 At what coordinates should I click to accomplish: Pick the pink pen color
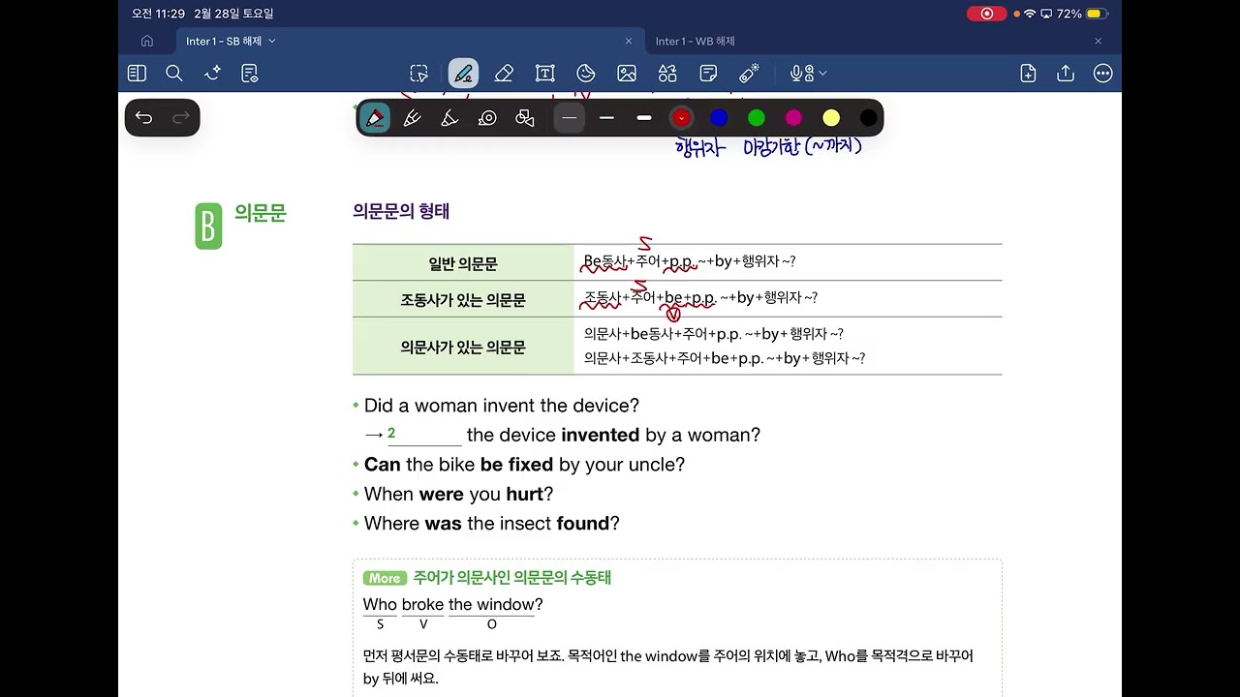pos(794,118)
